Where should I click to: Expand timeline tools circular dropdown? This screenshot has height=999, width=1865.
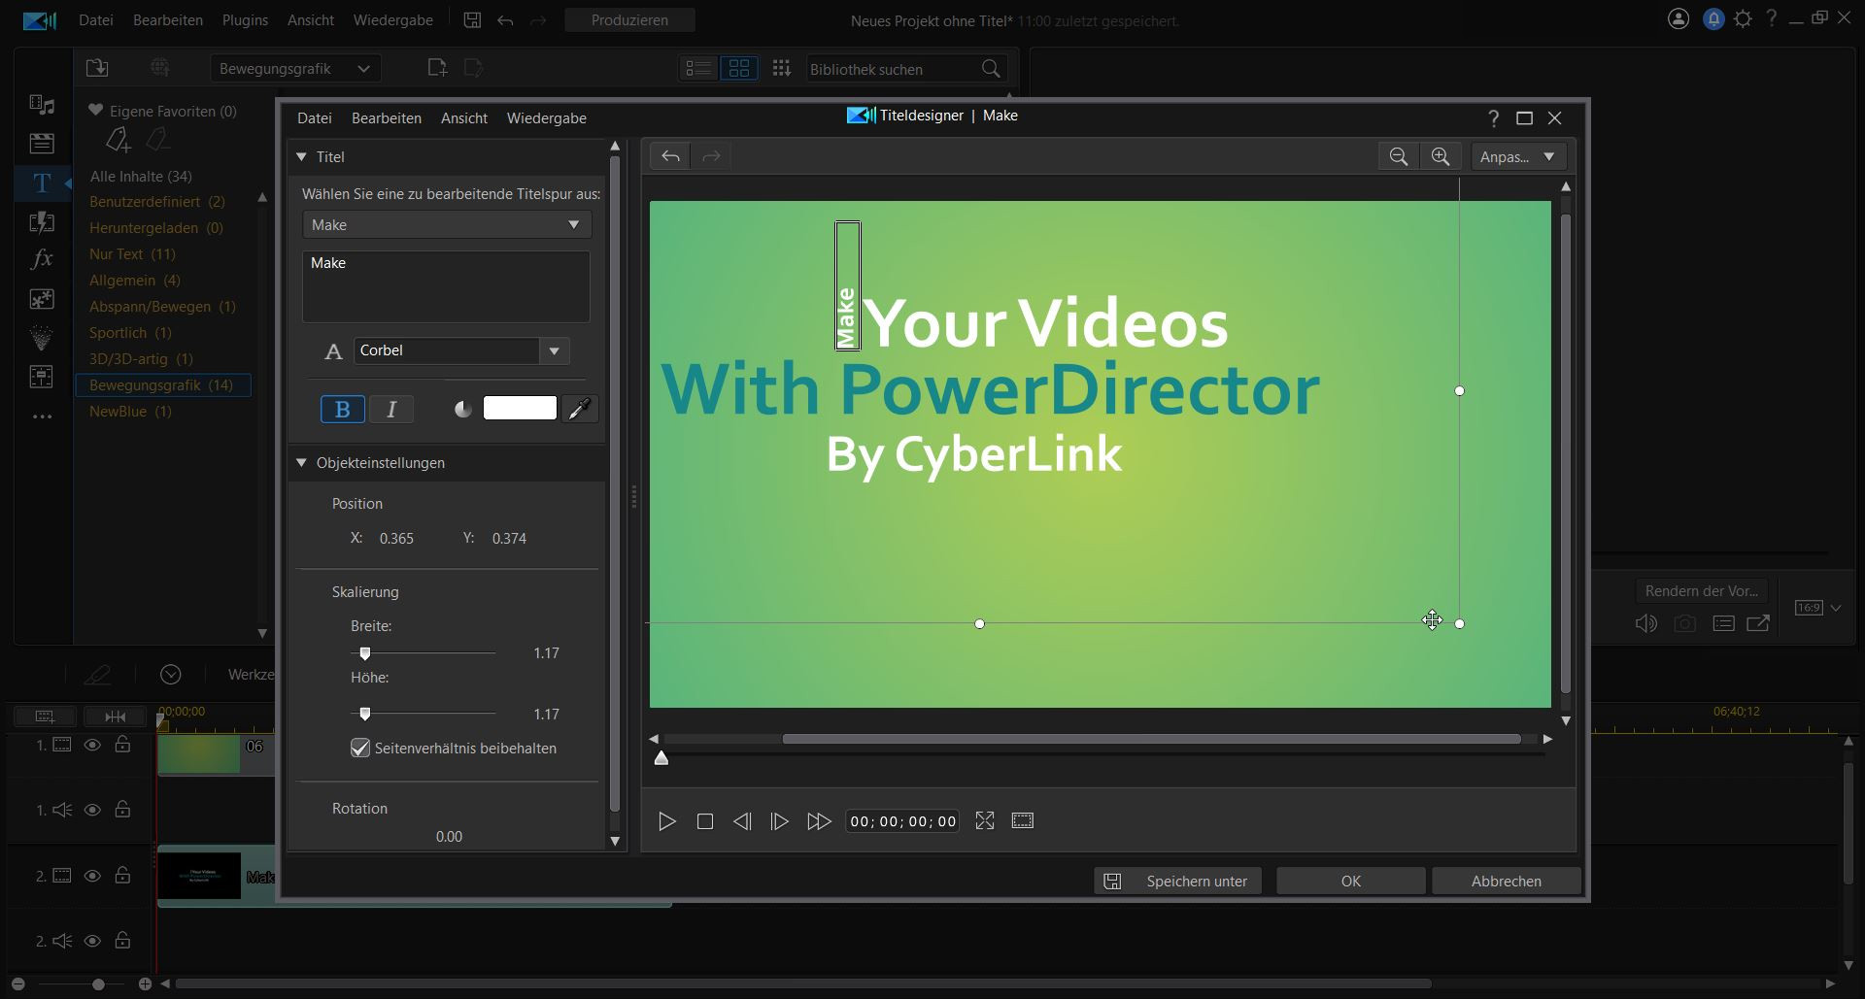171,675
